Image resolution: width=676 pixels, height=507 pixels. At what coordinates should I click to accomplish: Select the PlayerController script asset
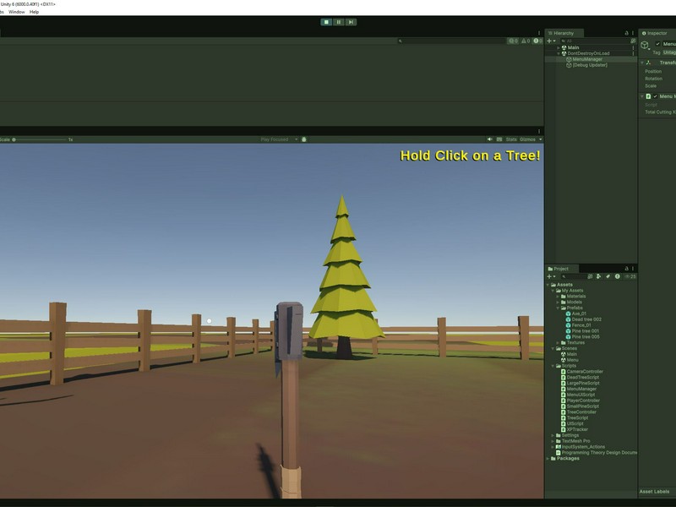click(584, 401)
